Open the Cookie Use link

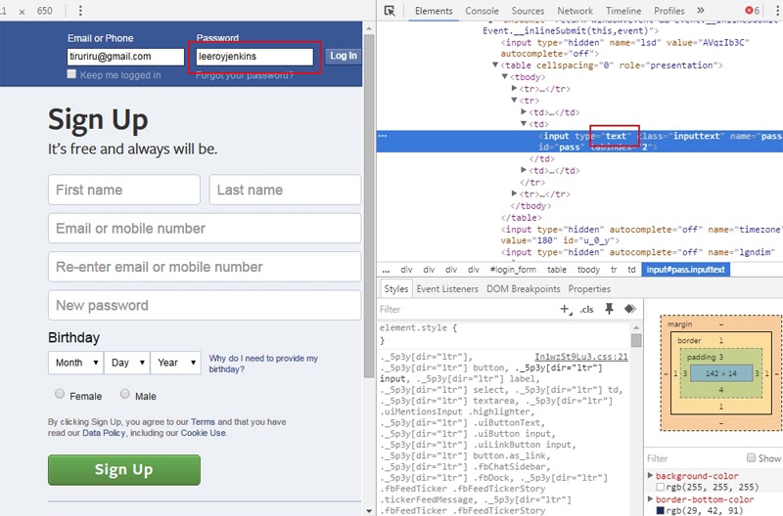click(x=204, y=433)
